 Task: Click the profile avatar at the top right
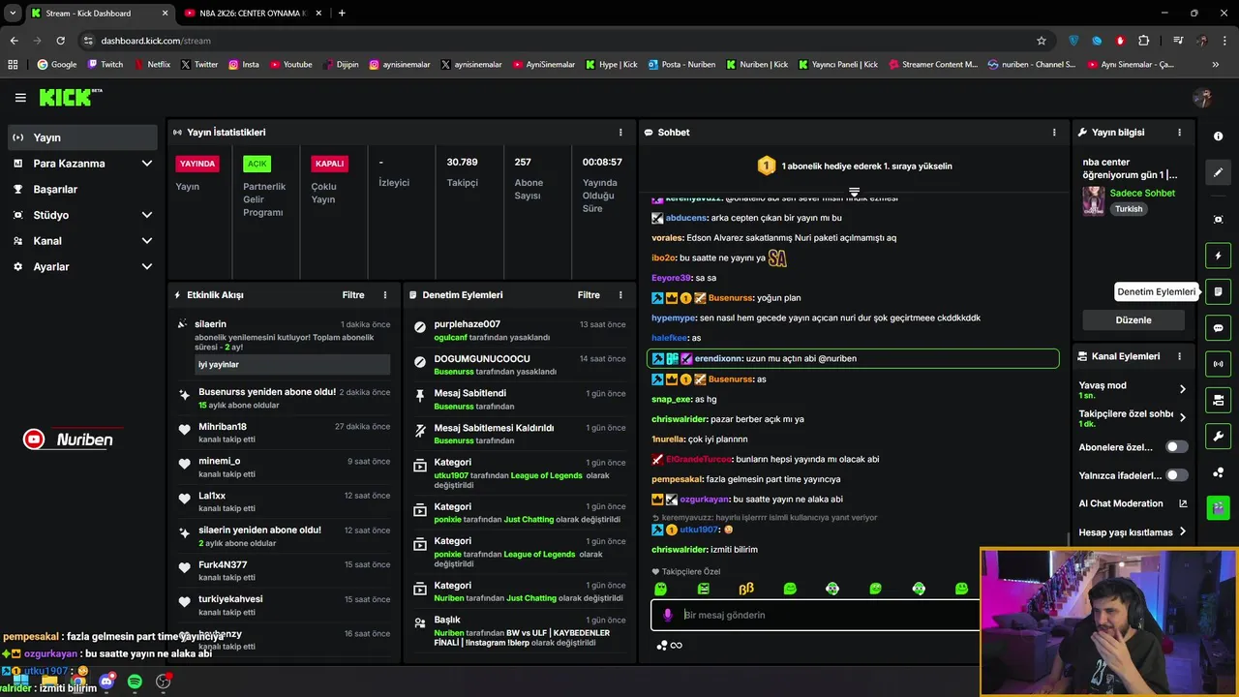(x=1202, y=98)
